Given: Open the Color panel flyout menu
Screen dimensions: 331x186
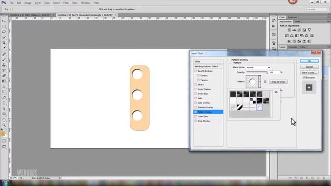Looking at the screenshot, I should coord(328,17).
